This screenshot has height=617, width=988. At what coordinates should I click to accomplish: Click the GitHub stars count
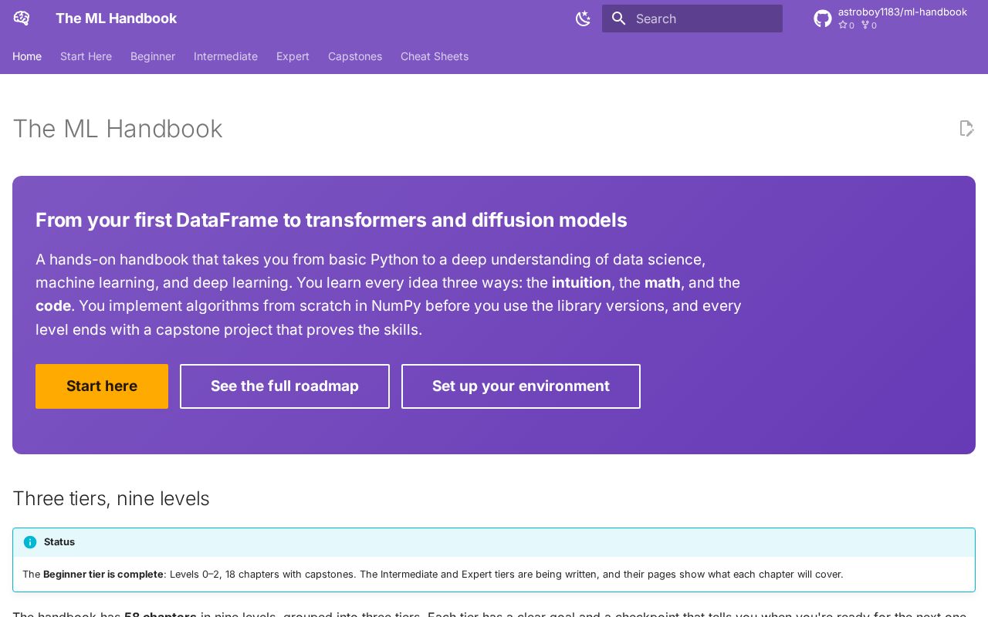(847, 25)
